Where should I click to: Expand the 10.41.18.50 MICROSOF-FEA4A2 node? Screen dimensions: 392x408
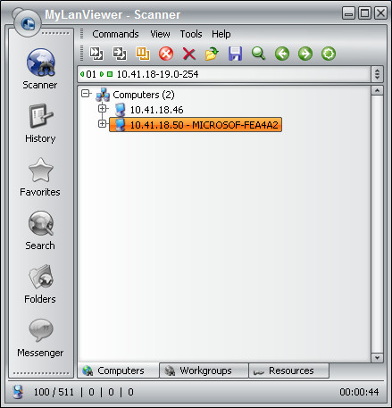[102, 123]
